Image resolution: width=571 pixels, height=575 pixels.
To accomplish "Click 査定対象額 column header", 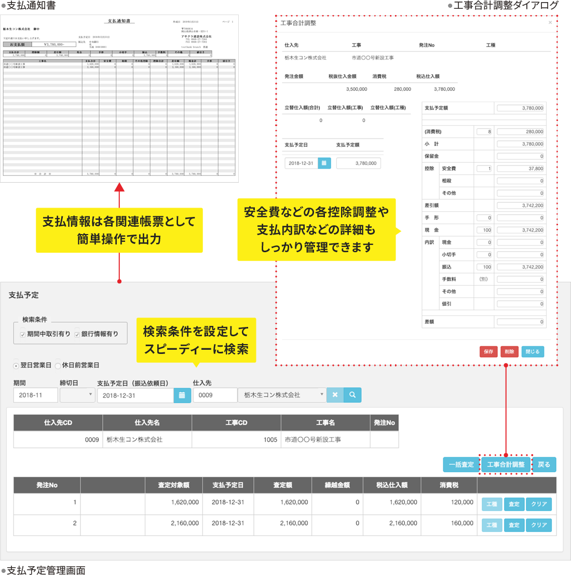I will click(173, 485).
